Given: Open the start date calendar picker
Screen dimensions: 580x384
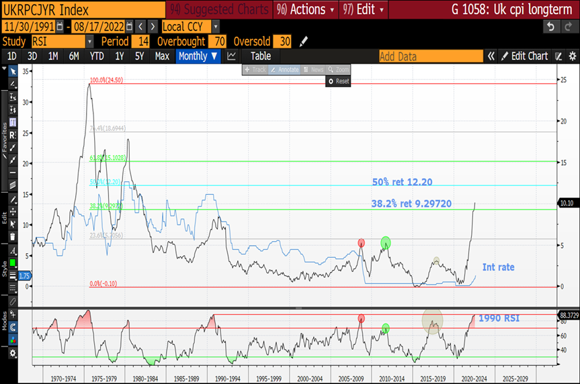Looking at the screenshot, I should pos(60,27).
